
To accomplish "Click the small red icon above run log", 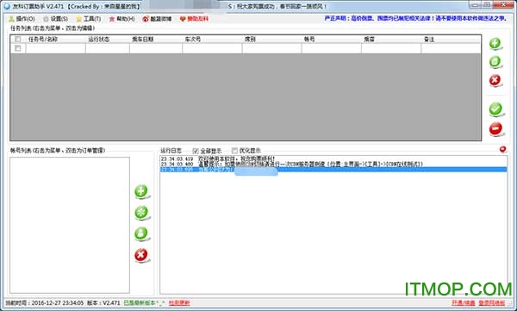I will click(x=502, y=149).
